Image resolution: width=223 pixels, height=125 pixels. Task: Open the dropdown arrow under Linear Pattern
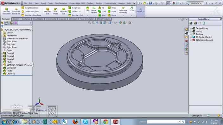[x=94, y=16]
